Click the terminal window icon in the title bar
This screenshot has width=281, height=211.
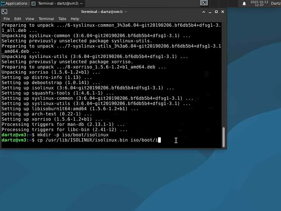[4, 12]
